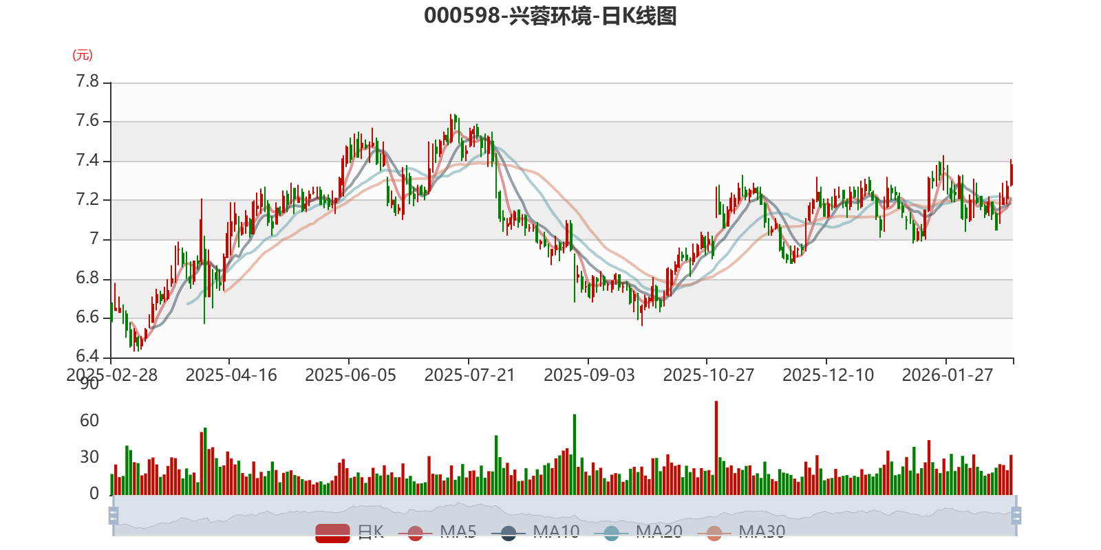Grab the left data zoom handle
1101x550 pixels.
114,515
